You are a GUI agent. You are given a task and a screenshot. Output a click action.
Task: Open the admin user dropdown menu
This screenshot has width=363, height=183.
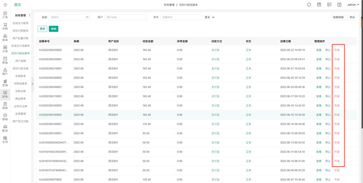[x=353, y=5]
